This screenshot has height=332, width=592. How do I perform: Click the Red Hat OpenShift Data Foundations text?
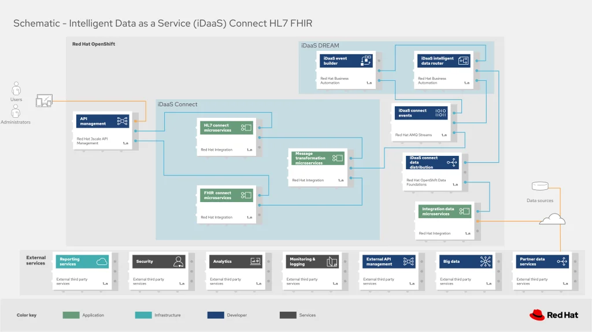pyautogui.click(x=426, y=182)
